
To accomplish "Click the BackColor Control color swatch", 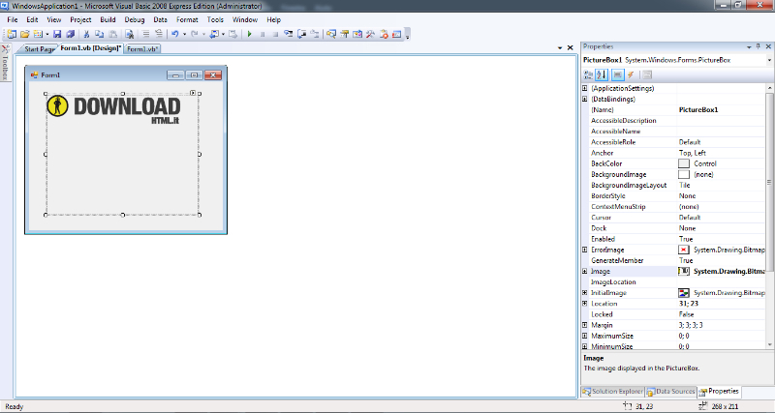I will 684,163.
